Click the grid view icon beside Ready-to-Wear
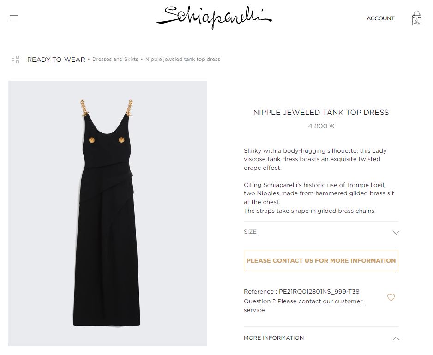 (15, 60)
